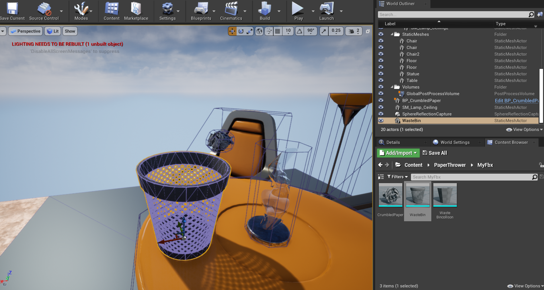Open the Content browser toolbar icon

pos(112,11)
